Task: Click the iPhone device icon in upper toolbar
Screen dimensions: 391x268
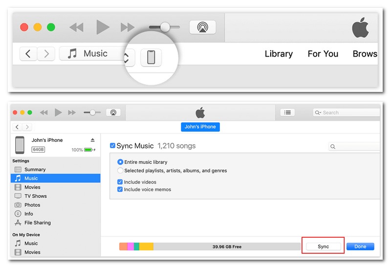Action: (151, 57)
